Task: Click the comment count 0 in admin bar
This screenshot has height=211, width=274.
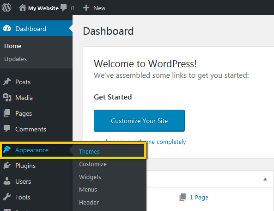Action: pos(73,8)
